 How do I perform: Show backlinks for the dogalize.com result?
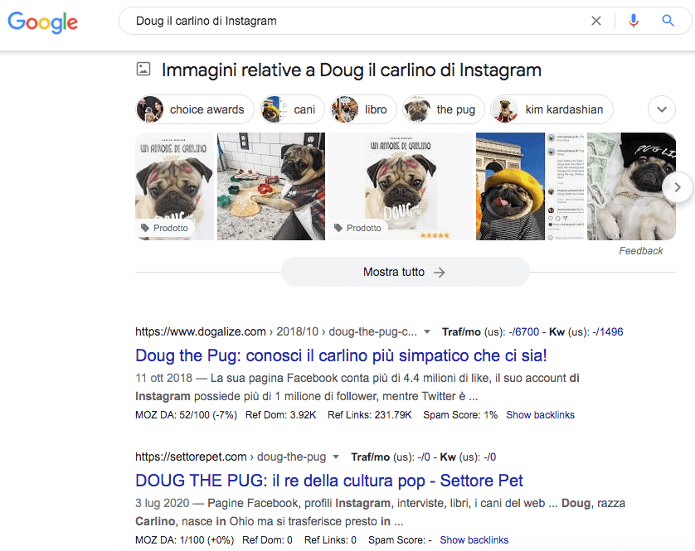[540, 415]
